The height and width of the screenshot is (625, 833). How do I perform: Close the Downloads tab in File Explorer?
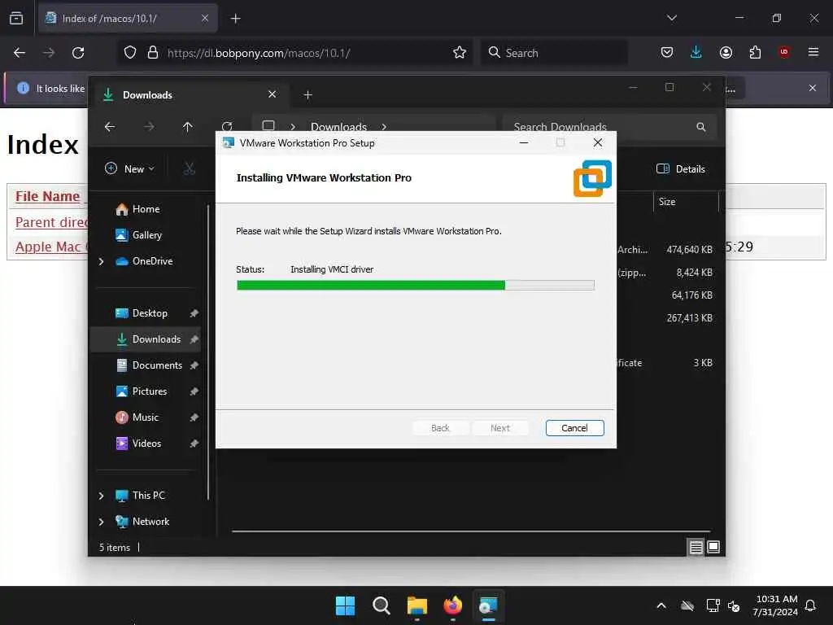point(272,94)
